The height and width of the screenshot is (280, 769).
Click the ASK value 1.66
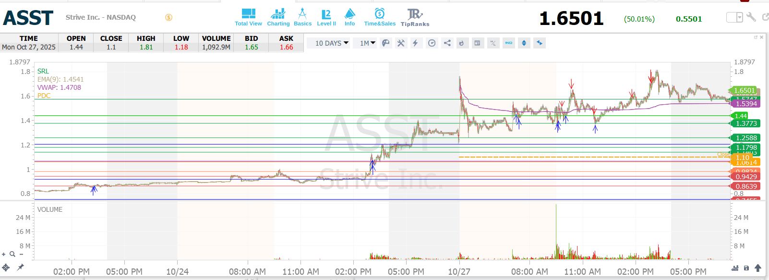pos(286,47)
